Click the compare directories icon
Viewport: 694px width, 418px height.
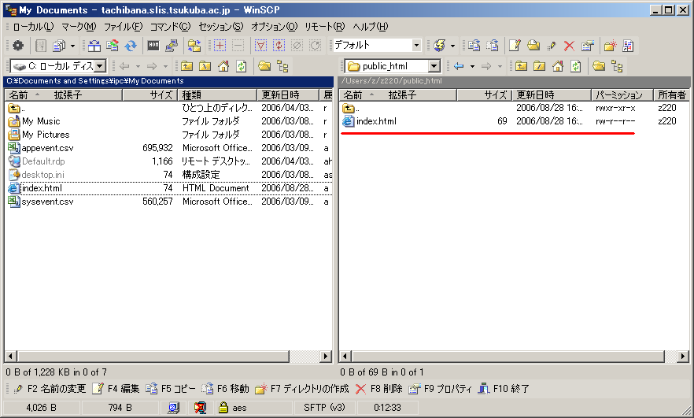[94, 45]
